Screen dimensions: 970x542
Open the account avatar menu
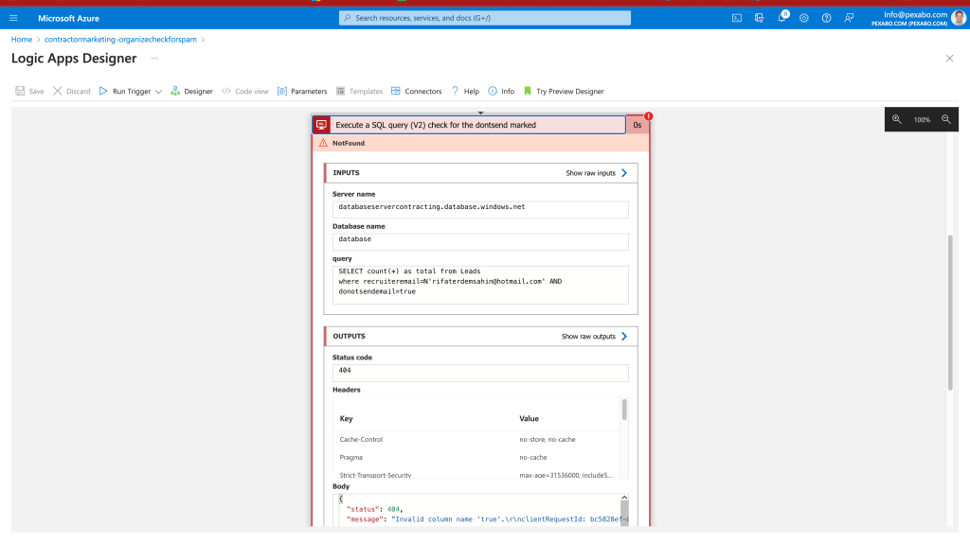coord(959,18)
